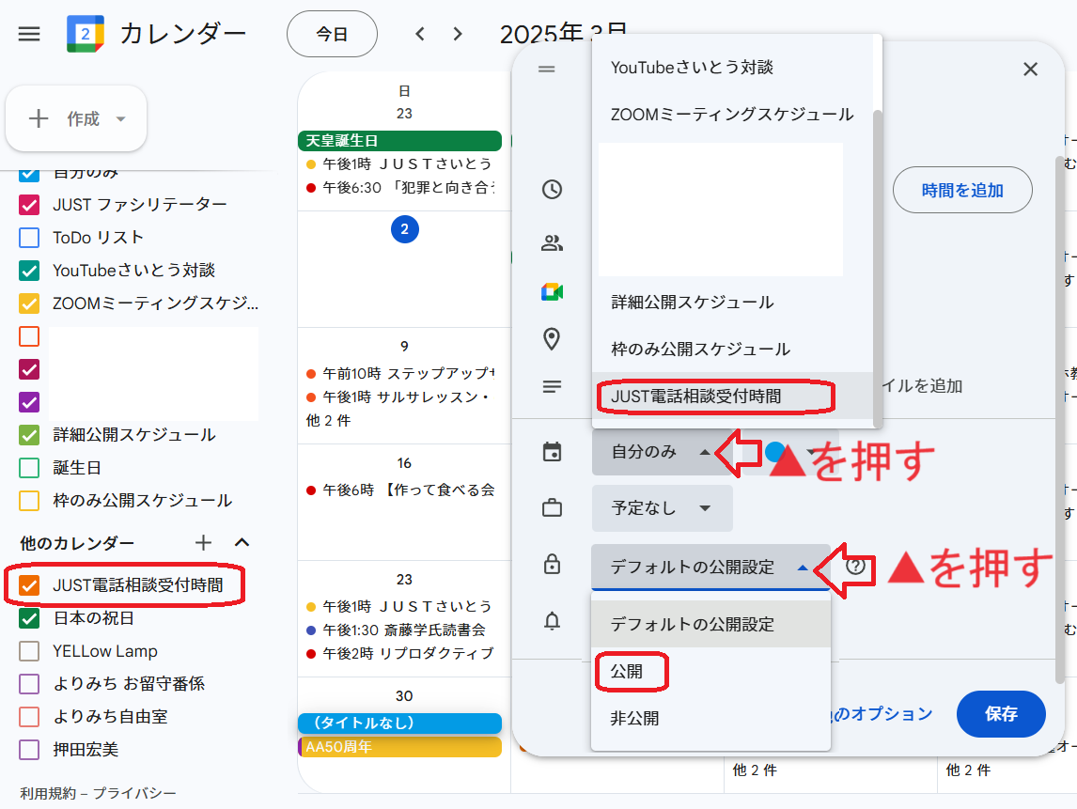Click the Google Calendar logo
The image size is (1077, 809).
(85, 35)
